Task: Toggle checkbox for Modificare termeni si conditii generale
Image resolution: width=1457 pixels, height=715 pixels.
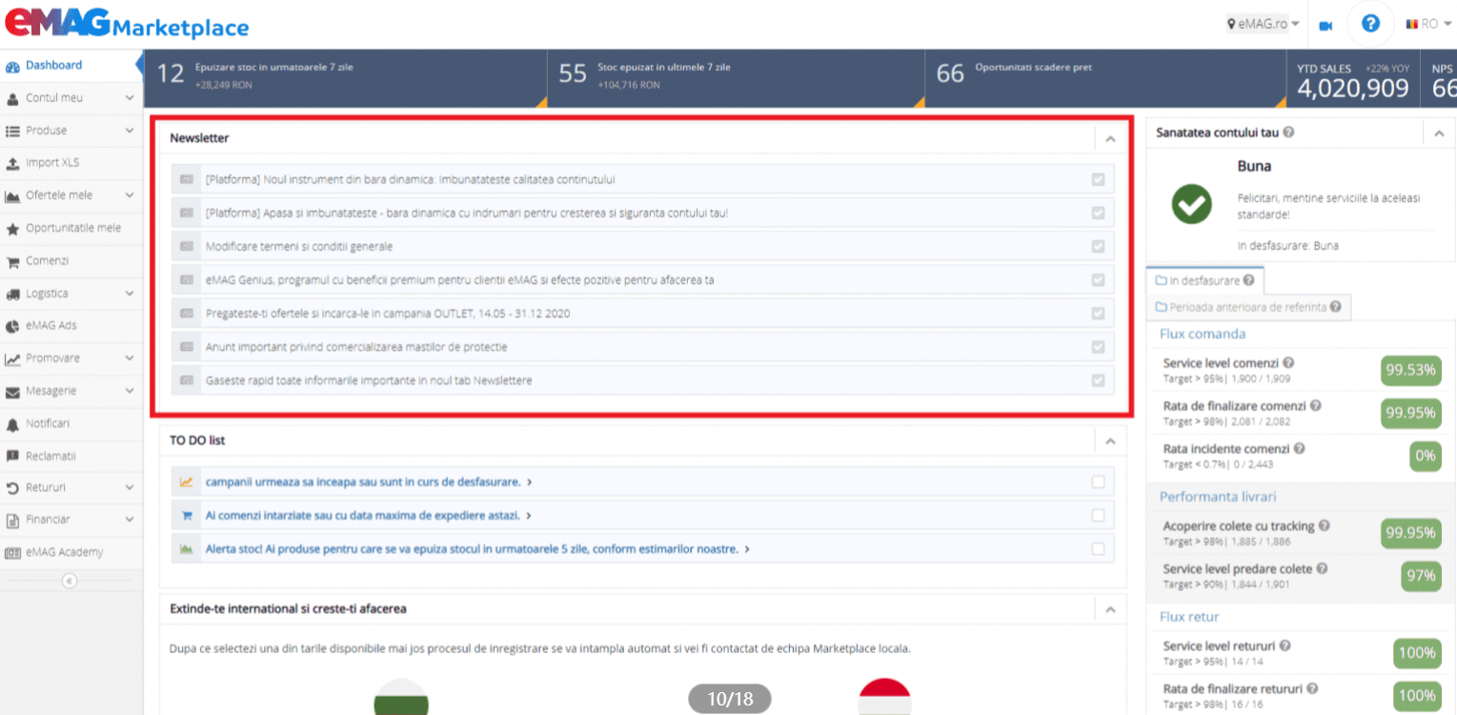Action: pos(1098,246)
